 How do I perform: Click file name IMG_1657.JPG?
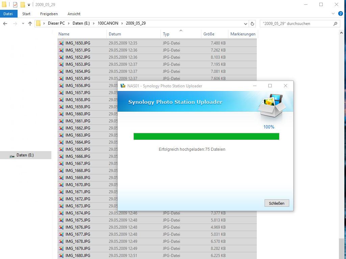point(78,92)
